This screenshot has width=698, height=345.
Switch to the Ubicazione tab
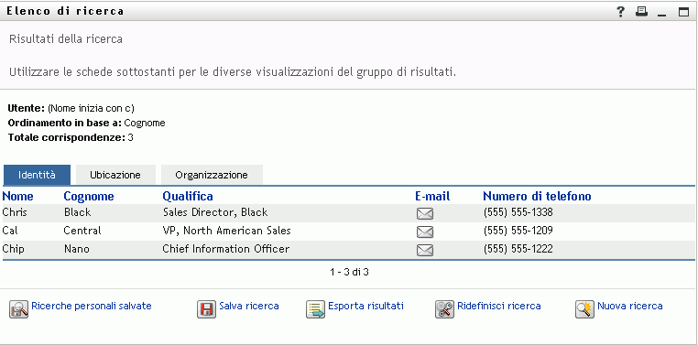[115, 175]
